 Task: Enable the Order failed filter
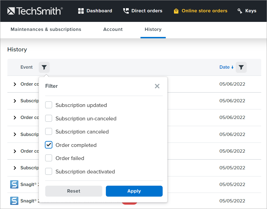pos(49,158)
